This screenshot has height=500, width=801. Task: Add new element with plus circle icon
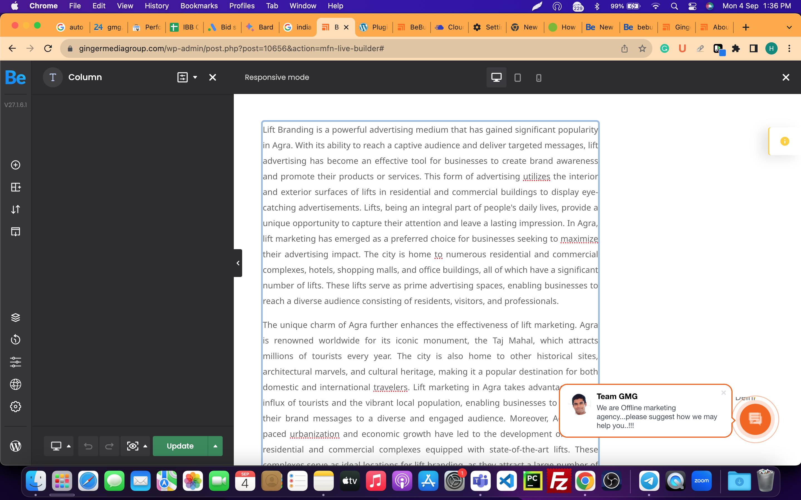[16, 165]
